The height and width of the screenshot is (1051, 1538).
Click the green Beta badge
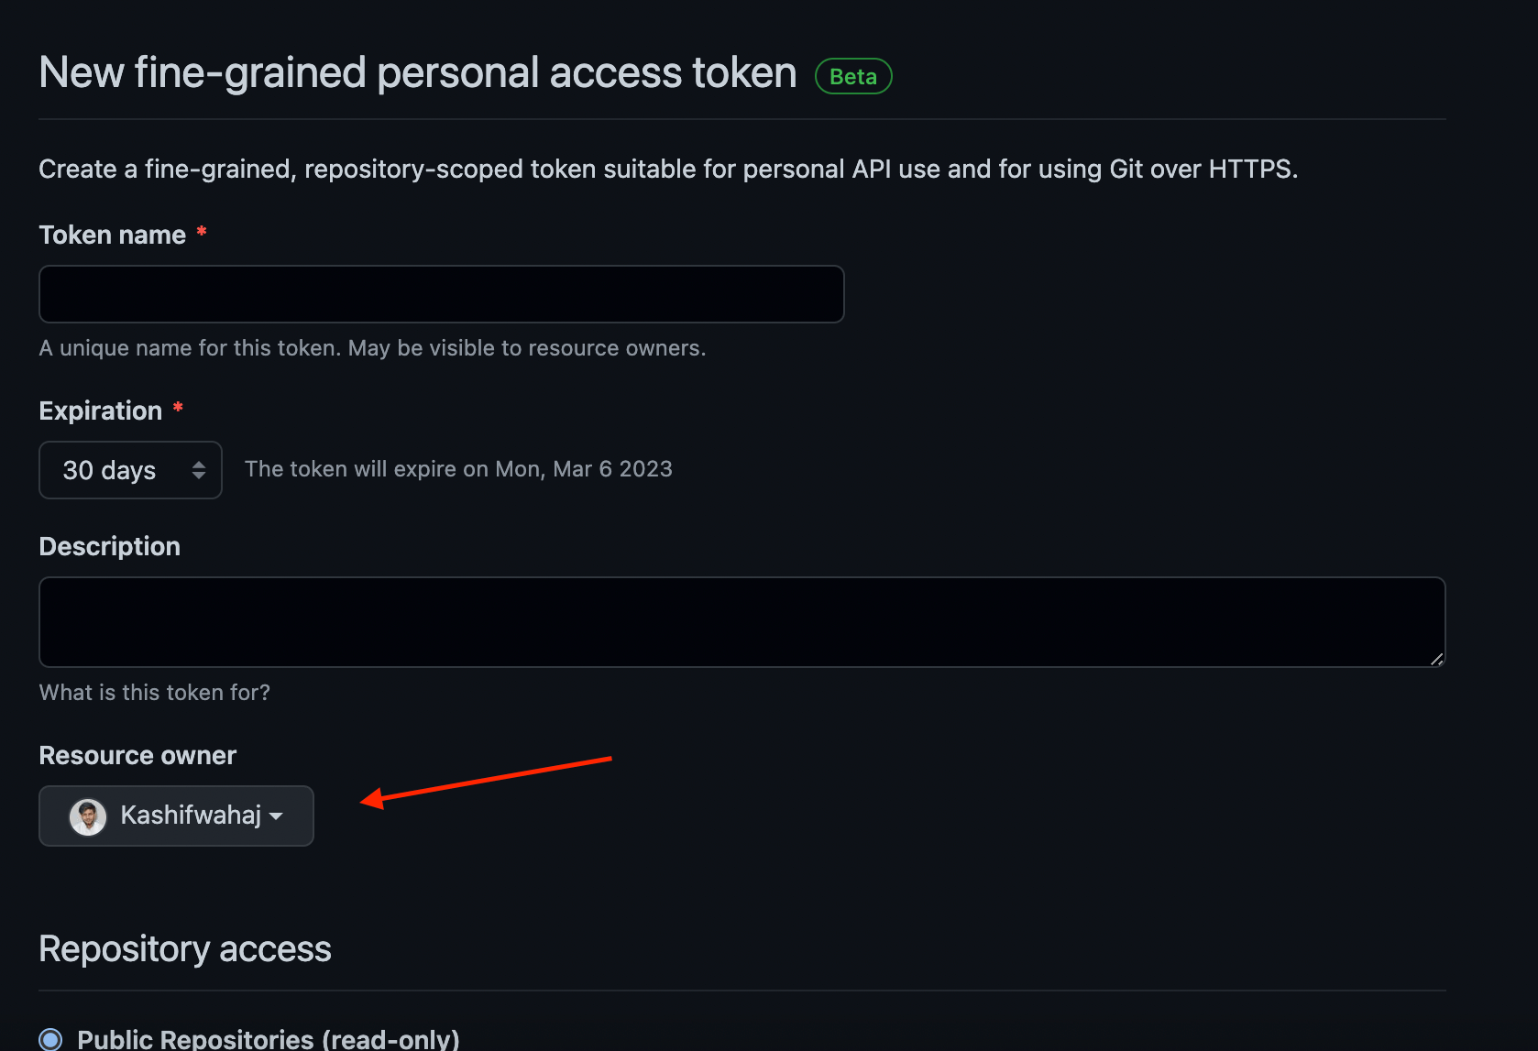853,76
